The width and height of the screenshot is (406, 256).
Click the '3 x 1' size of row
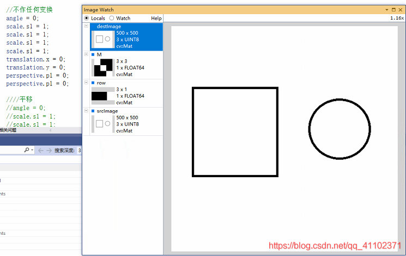tap(122, 89)
